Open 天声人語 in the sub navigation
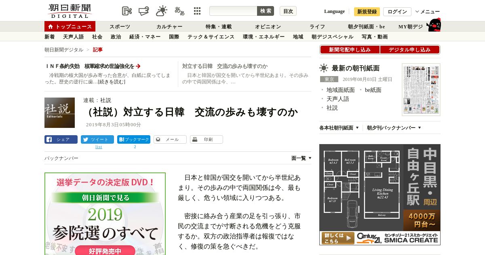485x255 pixels. tap(73, 37)
